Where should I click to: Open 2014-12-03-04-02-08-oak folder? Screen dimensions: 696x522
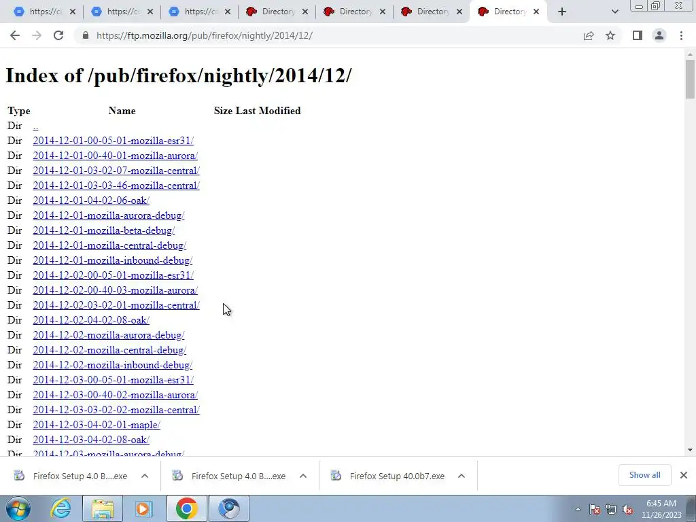pos(91,440)
